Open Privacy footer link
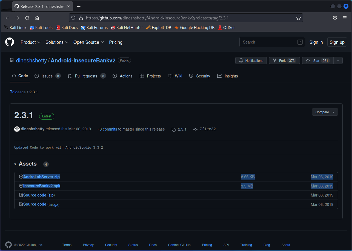This screenshot has width=352, height=251. (x=88, y=245)
